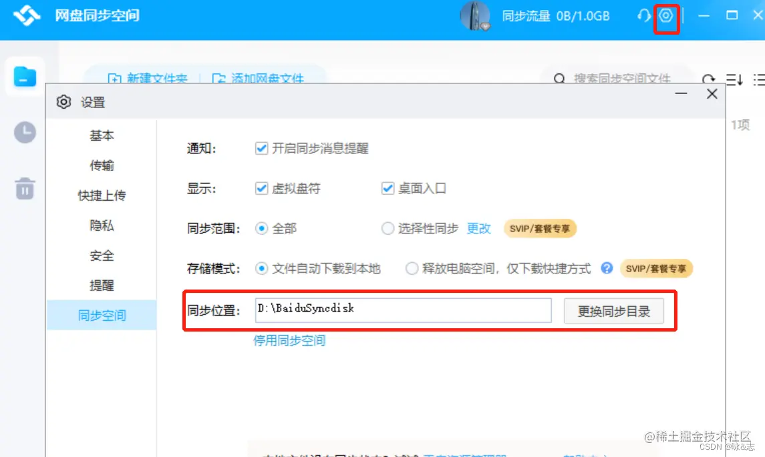Open the 隐私 settings tab
The image size is (765, 457).
102,225
